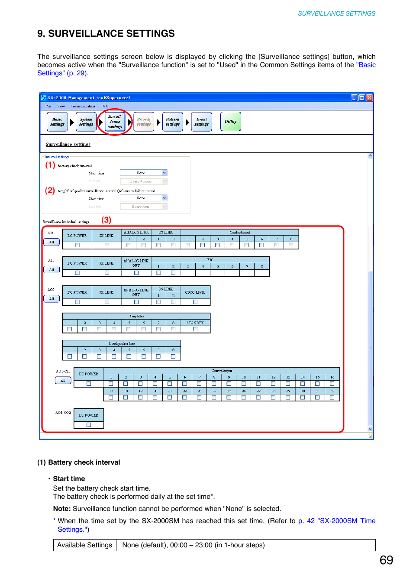This screenshot has height=585, width=413.
Task: Click the SX-2000 app icon in title bar
Action: [44, 98]
